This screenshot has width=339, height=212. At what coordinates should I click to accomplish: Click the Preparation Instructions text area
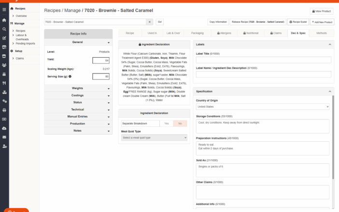263,148
